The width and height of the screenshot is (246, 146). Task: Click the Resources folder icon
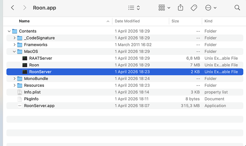click(x=20, y=85)
